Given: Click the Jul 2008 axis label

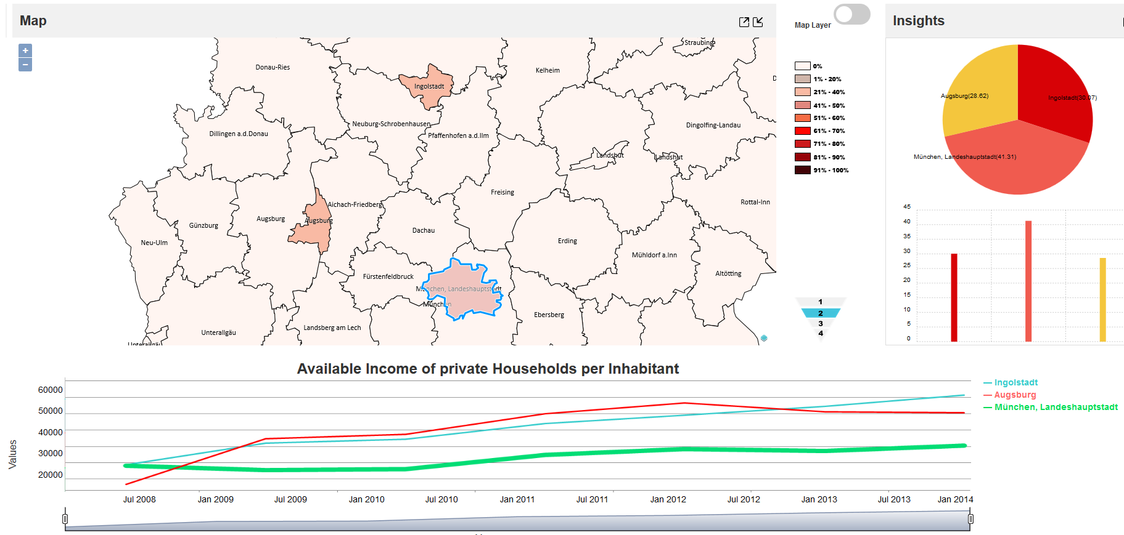Looking at the screenshot, I should pyautogui.click(x=139, y=499).
